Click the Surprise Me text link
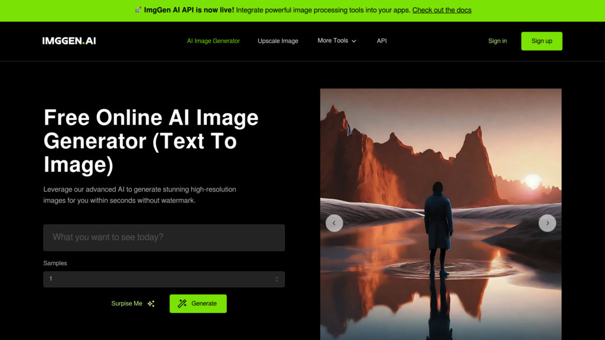Screen dimensions: 605x340 click(126, 303)
